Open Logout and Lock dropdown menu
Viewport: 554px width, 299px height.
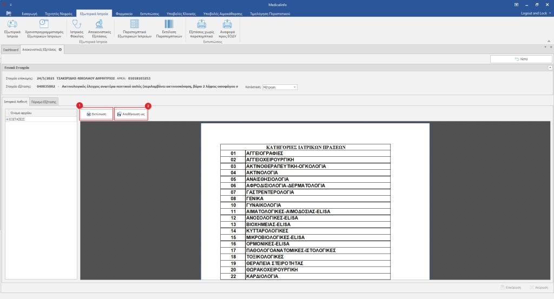point(536,13)
